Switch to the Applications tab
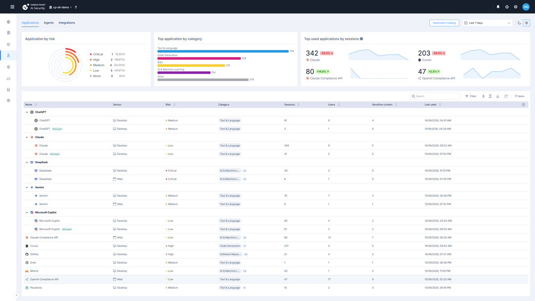 click(30, 23)
